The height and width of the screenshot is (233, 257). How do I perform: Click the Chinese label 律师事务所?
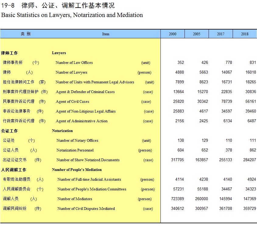tap(12, 62)
